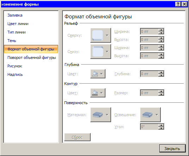
Task: Increase the top bevel Высота value
Action: point(161,38)
